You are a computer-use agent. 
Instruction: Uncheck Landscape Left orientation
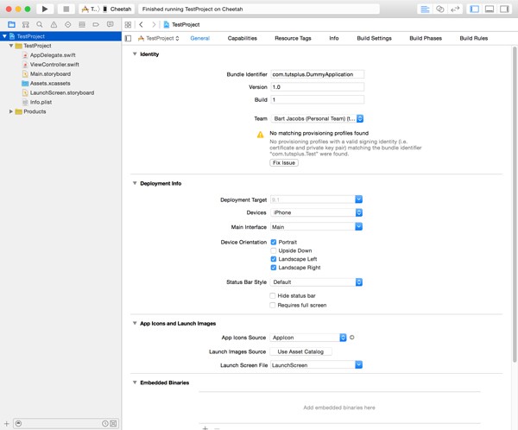tap(274, 259)
